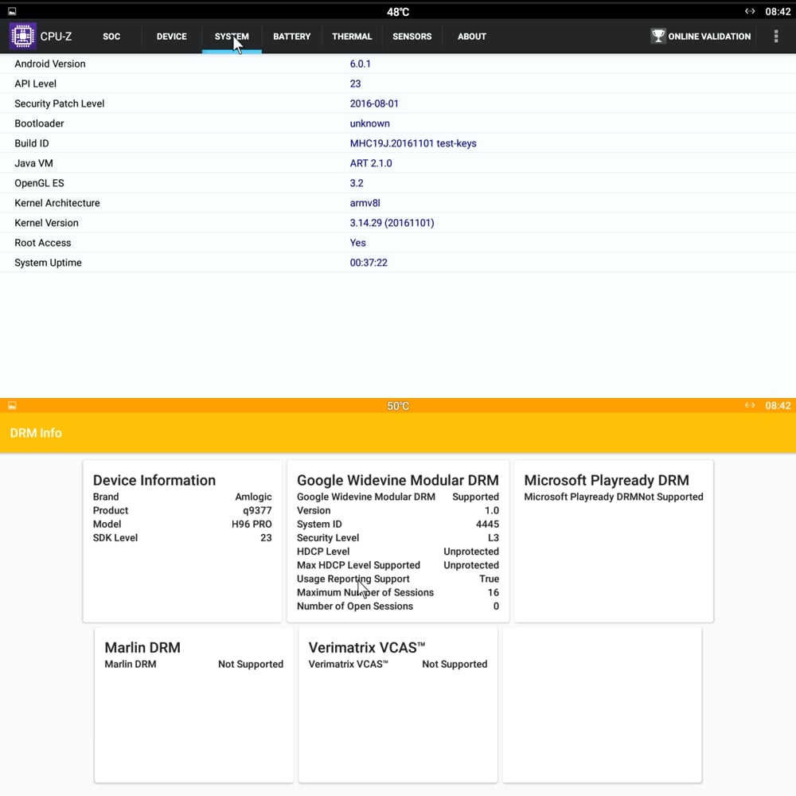Click the Bootloader value unknown
The height and width of the screenshot is (796, 796).
coord(369,123)
